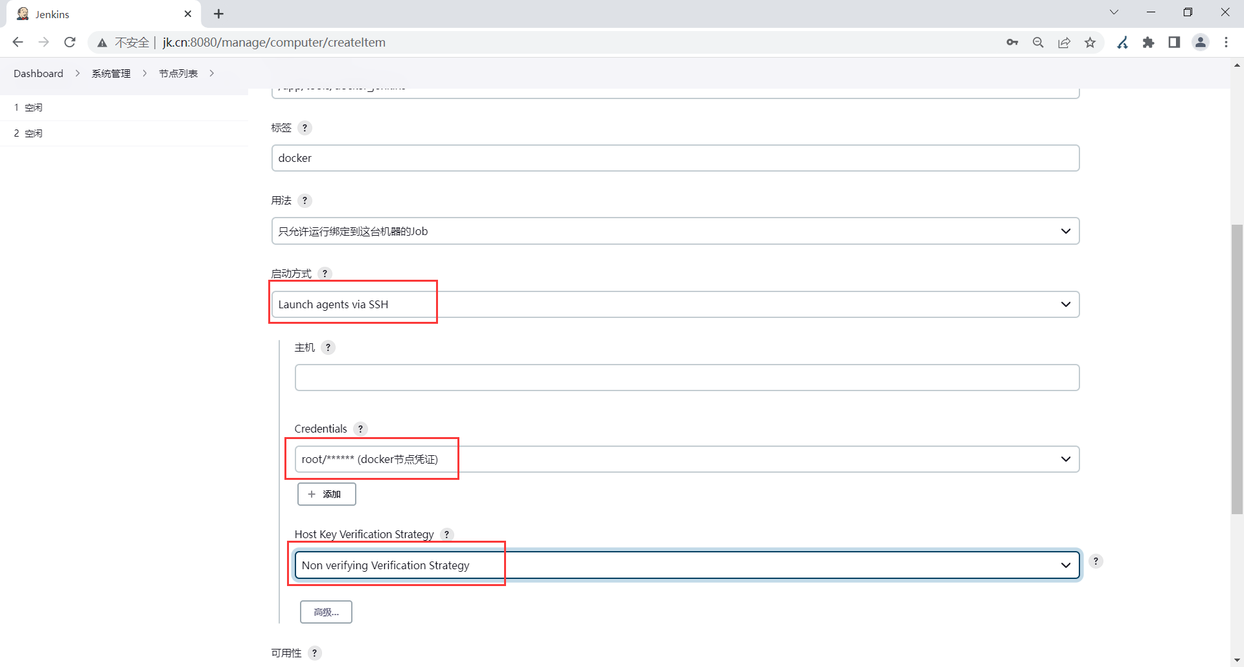
Task: Open the Credentials dropdown
Action: tap(687, 459)
